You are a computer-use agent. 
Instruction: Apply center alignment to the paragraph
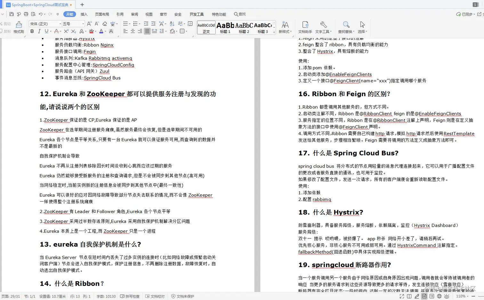point(133,31)
